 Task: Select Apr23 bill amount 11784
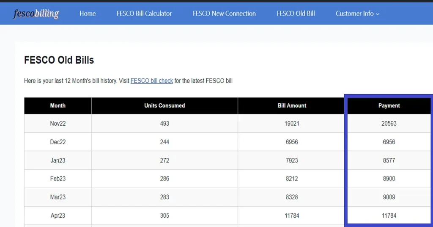[x=292, y=216]
